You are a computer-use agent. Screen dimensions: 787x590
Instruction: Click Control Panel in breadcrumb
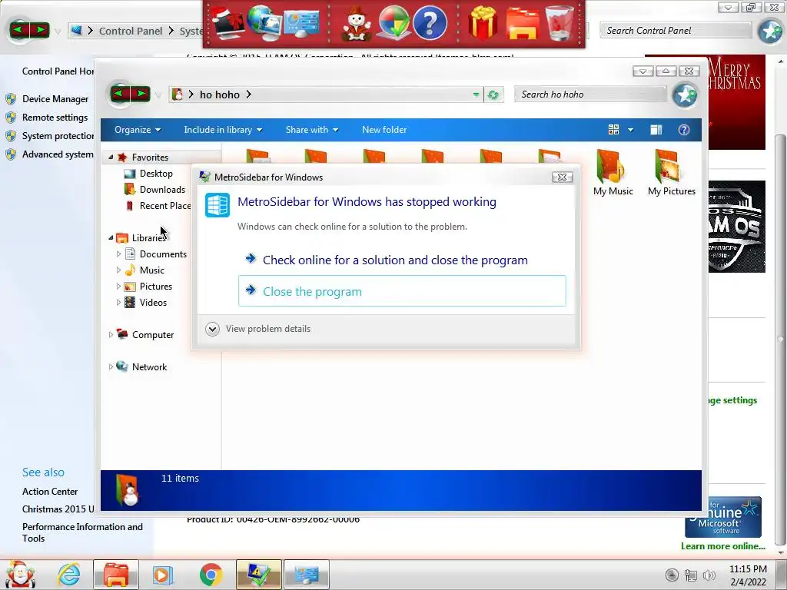131,31
